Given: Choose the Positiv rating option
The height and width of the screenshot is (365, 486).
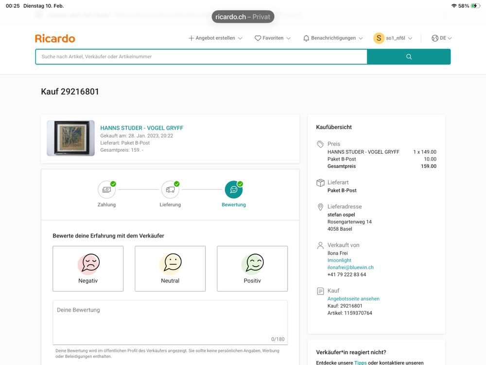Looking at the screenshot, I should click(x=252, y=269).
